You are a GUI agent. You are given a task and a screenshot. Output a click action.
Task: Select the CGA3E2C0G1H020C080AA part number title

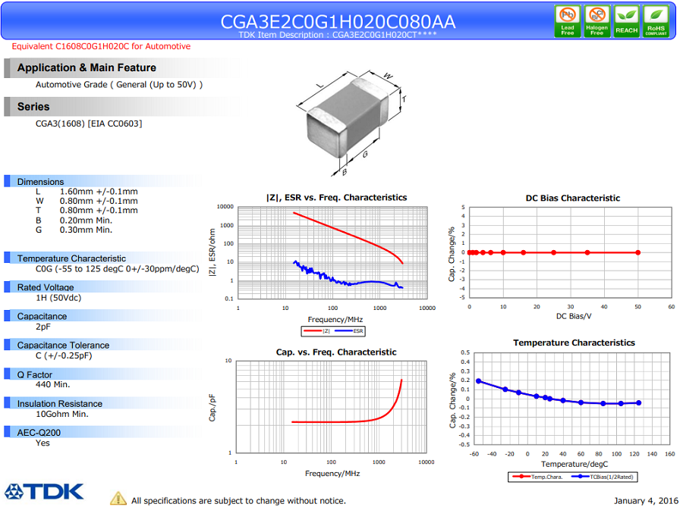[338, 21]
